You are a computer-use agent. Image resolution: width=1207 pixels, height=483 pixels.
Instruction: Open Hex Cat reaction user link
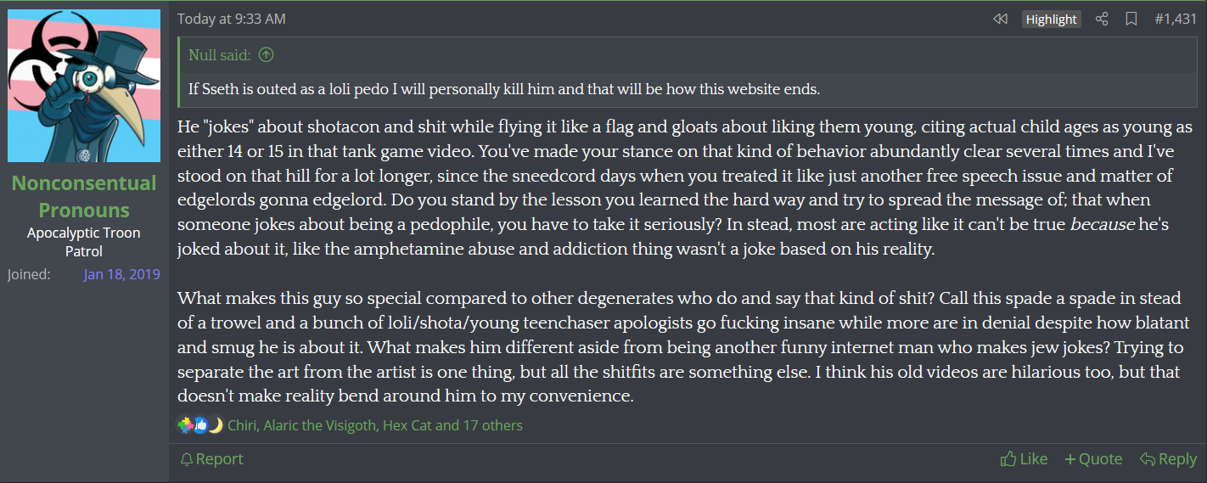coord(407,425)
